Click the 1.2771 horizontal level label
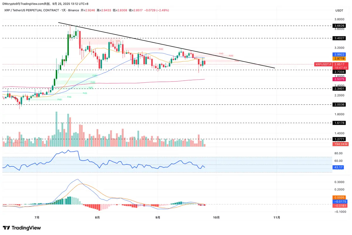The width and height of the screenshot is (352, 235). (x=340, y=139)
